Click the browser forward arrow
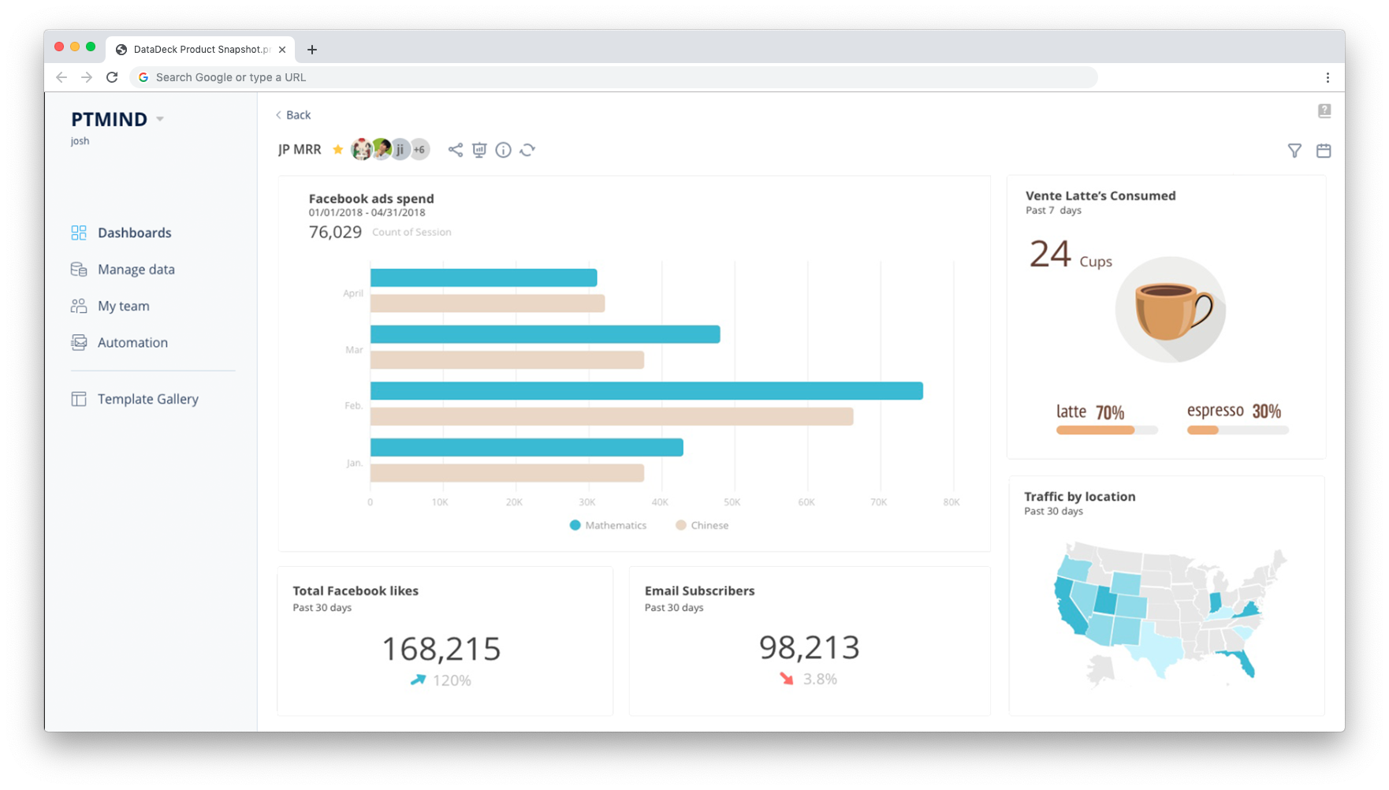Image resolution: width=1389 pixels, height=790 pixels. click(x=87, y=77)
